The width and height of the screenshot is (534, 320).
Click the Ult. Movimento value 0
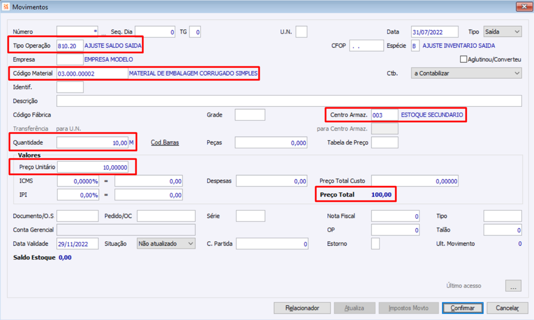click(520, 244)
